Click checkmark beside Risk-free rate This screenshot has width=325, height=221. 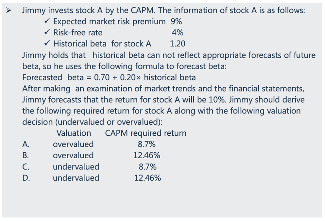[47, 33]
